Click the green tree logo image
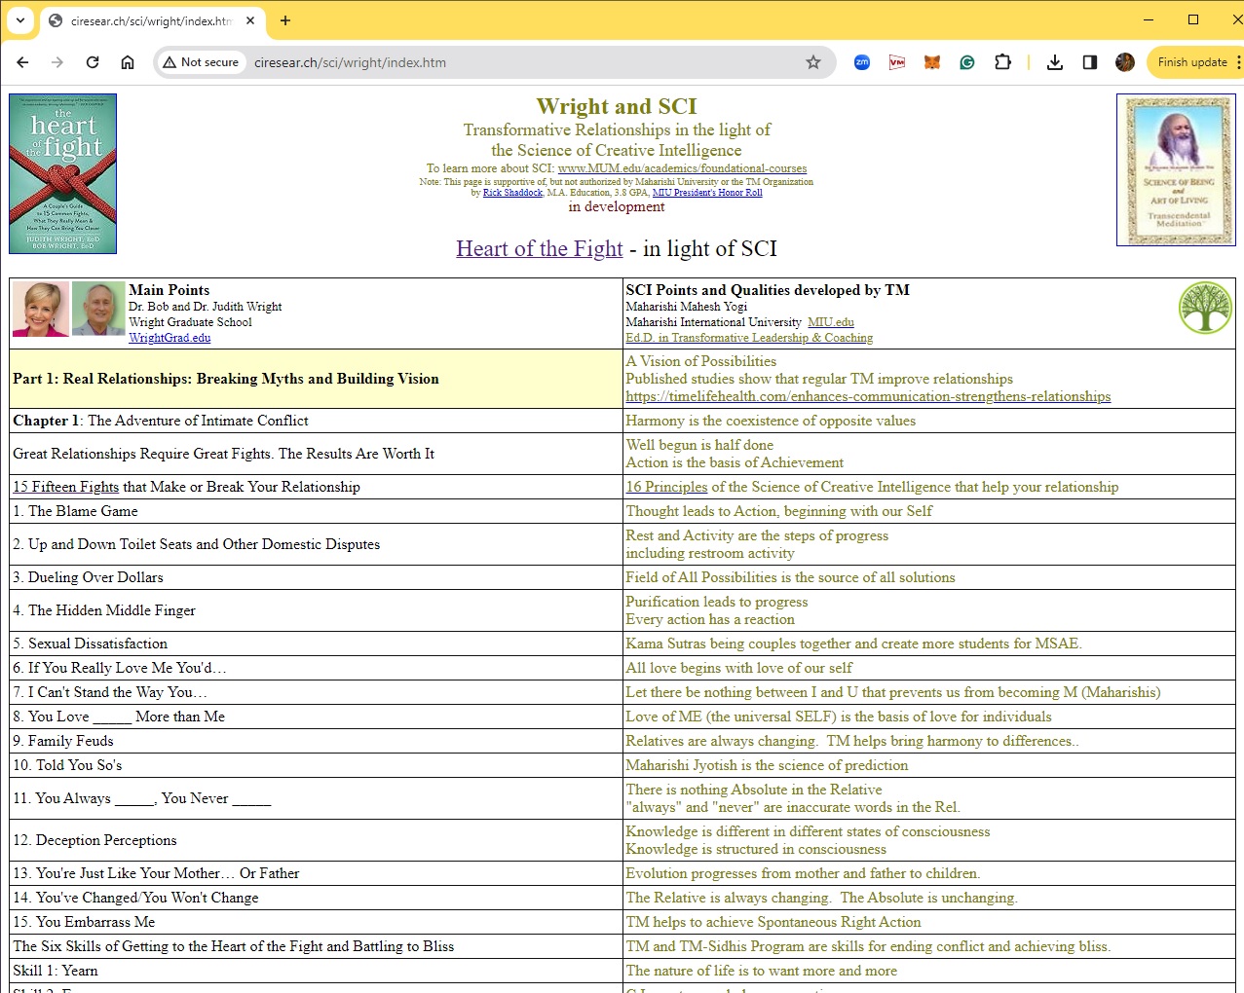1244x993 pixels. coord(1205,308)
